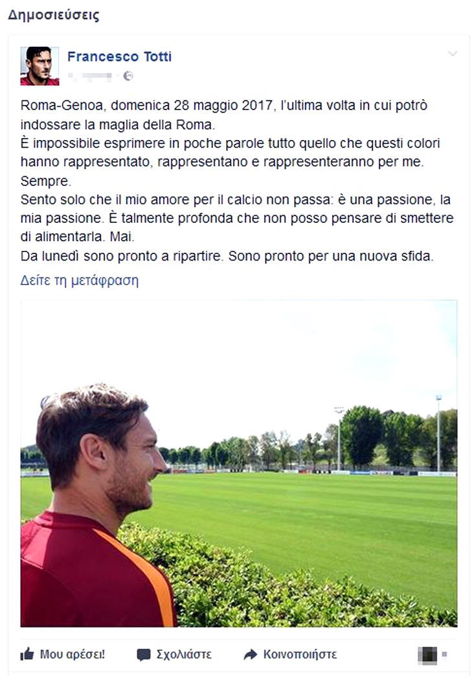
Task: Click the blurred avatar in the post footer
Action: point(427,655)
